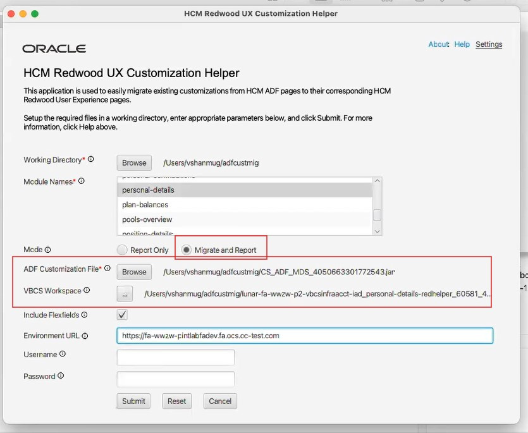Browse for a Working Directory
The height and width of the screenshot is (433, 528).
[x=133, y=162]
